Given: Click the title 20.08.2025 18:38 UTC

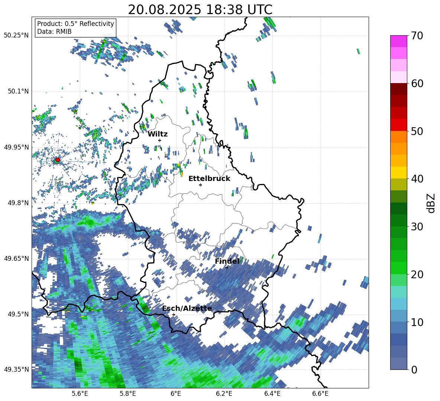Looking at the screenshot, I should [x=200, y=10].
